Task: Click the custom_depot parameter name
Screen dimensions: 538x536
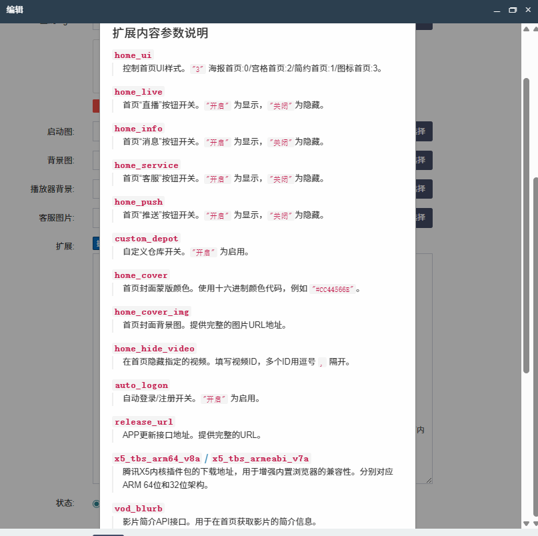Action: tap(147, 239)
